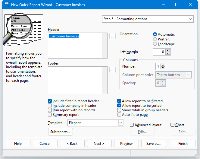The image size is (200, 159).
Task: Click the Cancel button
Action: [45, 144]
